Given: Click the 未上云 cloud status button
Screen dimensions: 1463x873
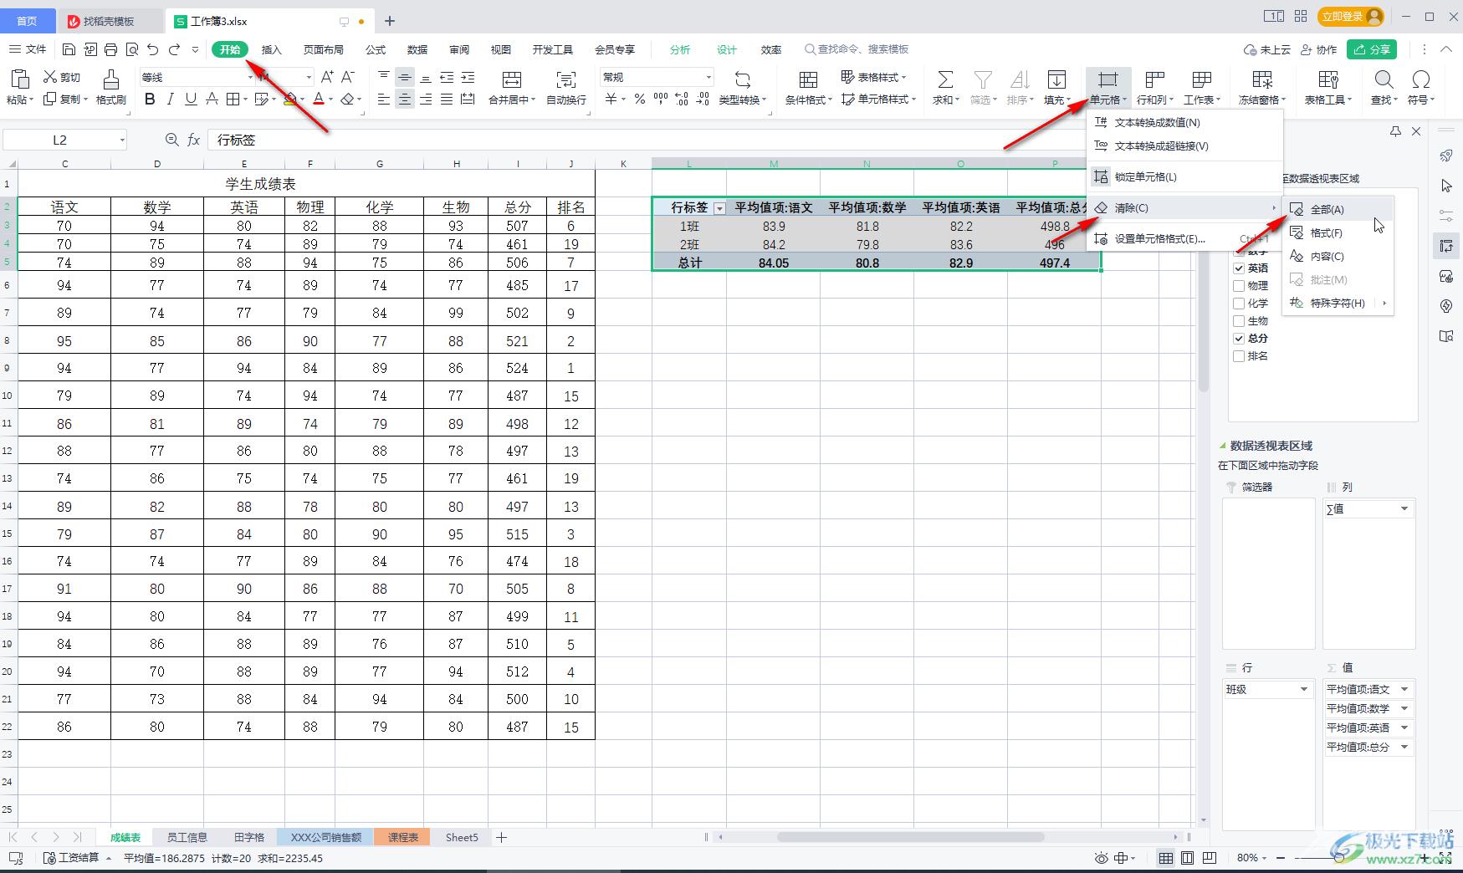Looking at the screenshot, I should (1267, 49).
